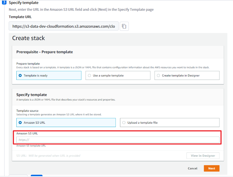Click the 'Create stack' page title
This screenshot has width=233, height=177.
point(28,38)
